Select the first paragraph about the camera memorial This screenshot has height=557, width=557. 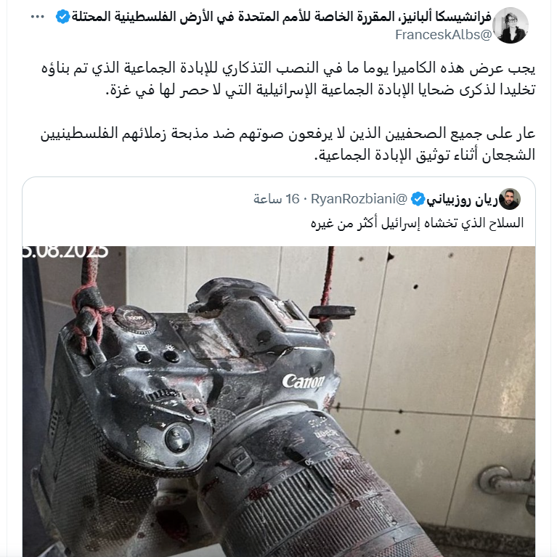(x=288, y=78)
